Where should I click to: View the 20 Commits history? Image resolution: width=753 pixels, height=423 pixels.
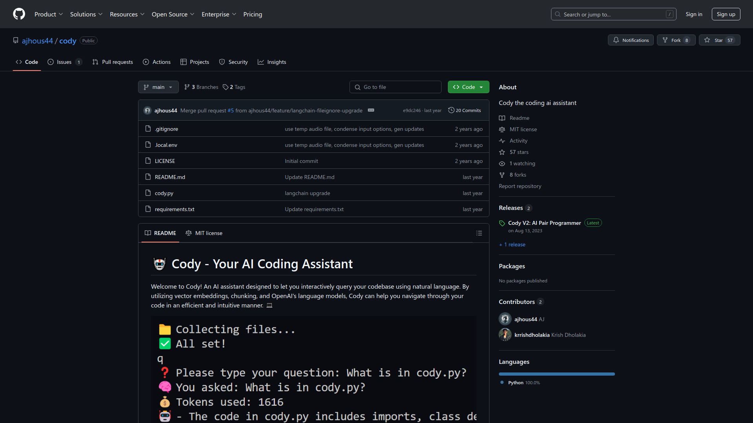[x=464, y=110]
